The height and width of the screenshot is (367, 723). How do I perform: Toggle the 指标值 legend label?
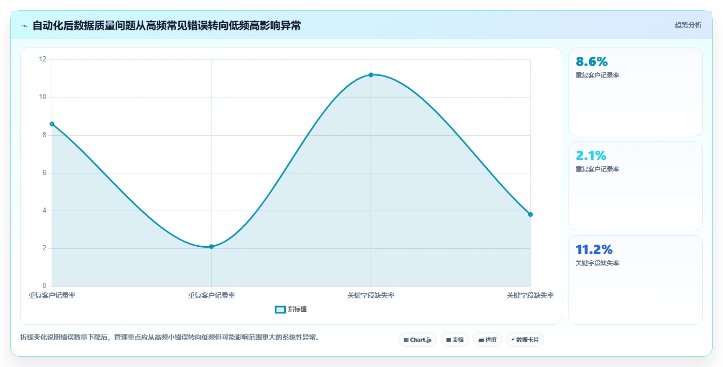coord(297,309)
